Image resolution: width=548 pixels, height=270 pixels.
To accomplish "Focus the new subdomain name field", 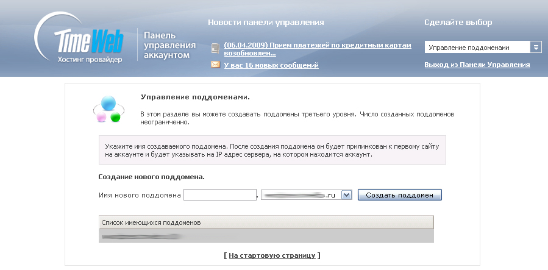I will pyautogui.click(x=220, y=195).
